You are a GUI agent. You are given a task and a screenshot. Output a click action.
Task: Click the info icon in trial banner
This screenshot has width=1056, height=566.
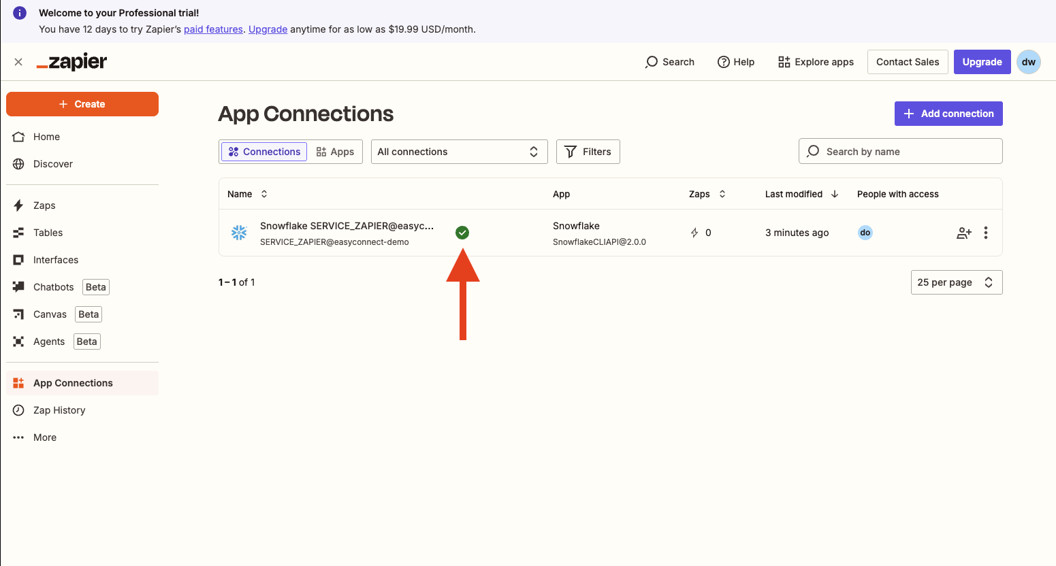pos(20,13)
